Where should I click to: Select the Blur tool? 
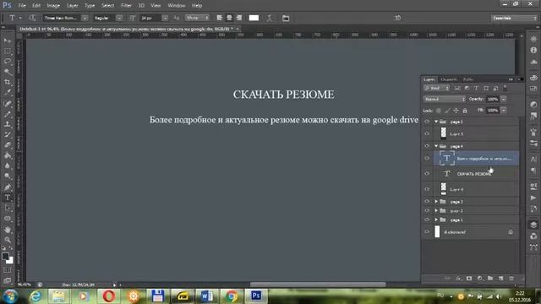pyautogui.click(x=8, y=166)
